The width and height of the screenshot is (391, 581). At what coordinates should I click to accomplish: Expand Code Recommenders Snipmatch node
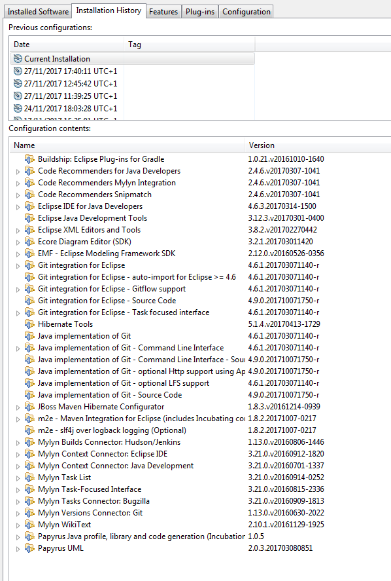point(18,195)
